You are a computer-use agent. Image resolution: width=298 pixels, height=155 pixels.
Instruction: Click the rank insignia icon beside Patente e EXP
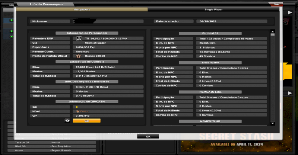click(79, 38)
